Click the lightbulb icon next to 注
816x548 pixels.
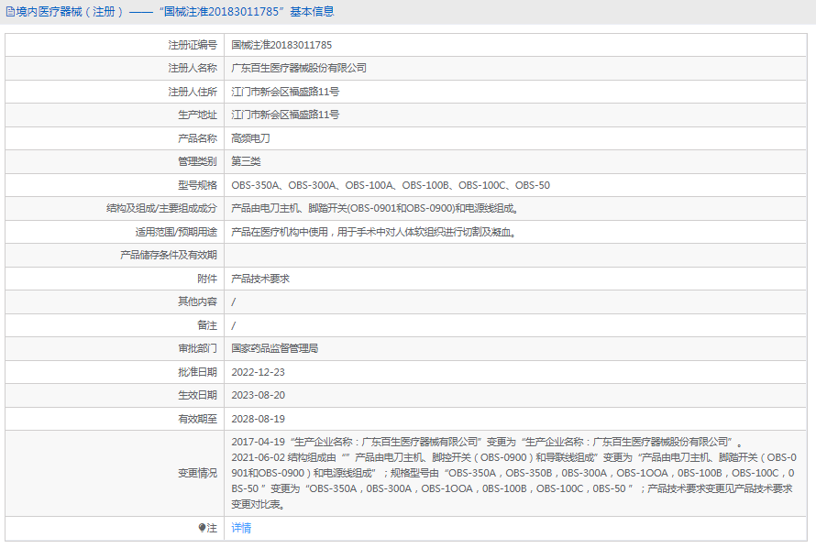tap(202, 528)
